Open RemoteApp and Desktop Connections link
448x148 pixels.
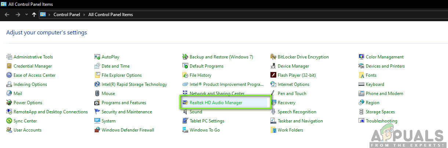(51, 112)
